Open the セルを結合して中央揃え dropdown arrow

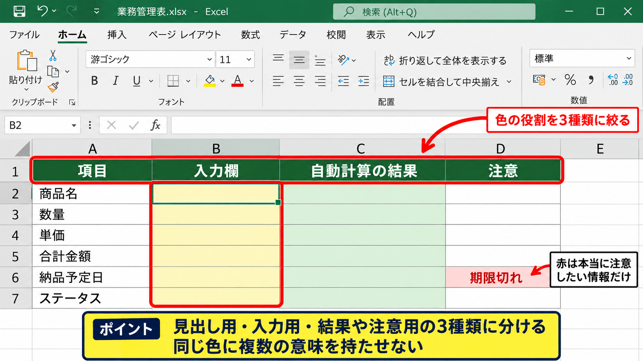[509, 81]
